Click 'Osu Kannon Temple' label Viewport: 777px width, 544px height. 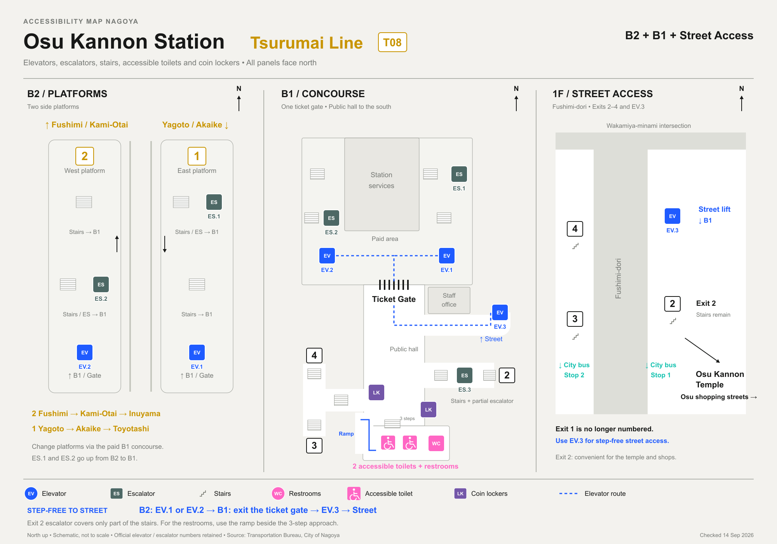[720, 379]
